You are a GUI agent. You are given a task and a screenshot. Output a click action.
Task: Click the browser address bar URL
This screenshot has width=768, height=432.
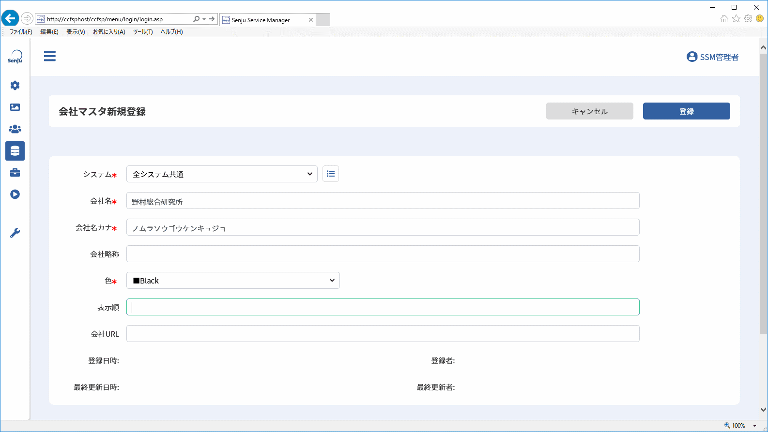pyautogui.click(x=105, y=19)
